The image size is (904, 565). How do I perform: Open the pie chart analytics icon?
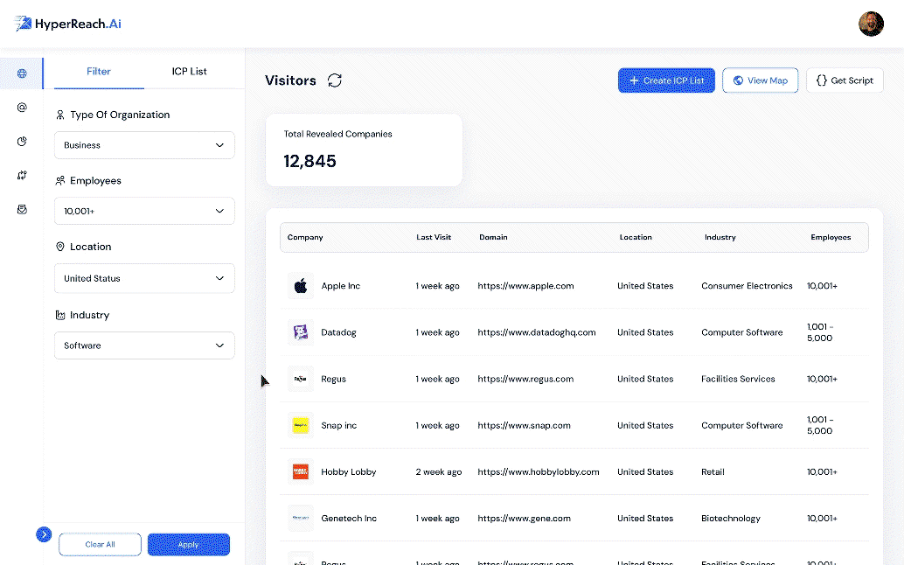[x=22, y=141]
